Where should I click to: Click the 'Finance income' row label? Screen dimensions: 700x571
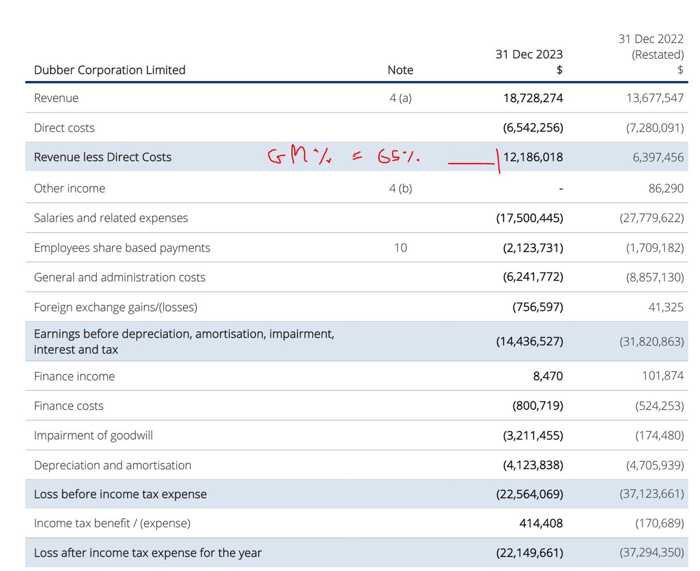(74, 376)
